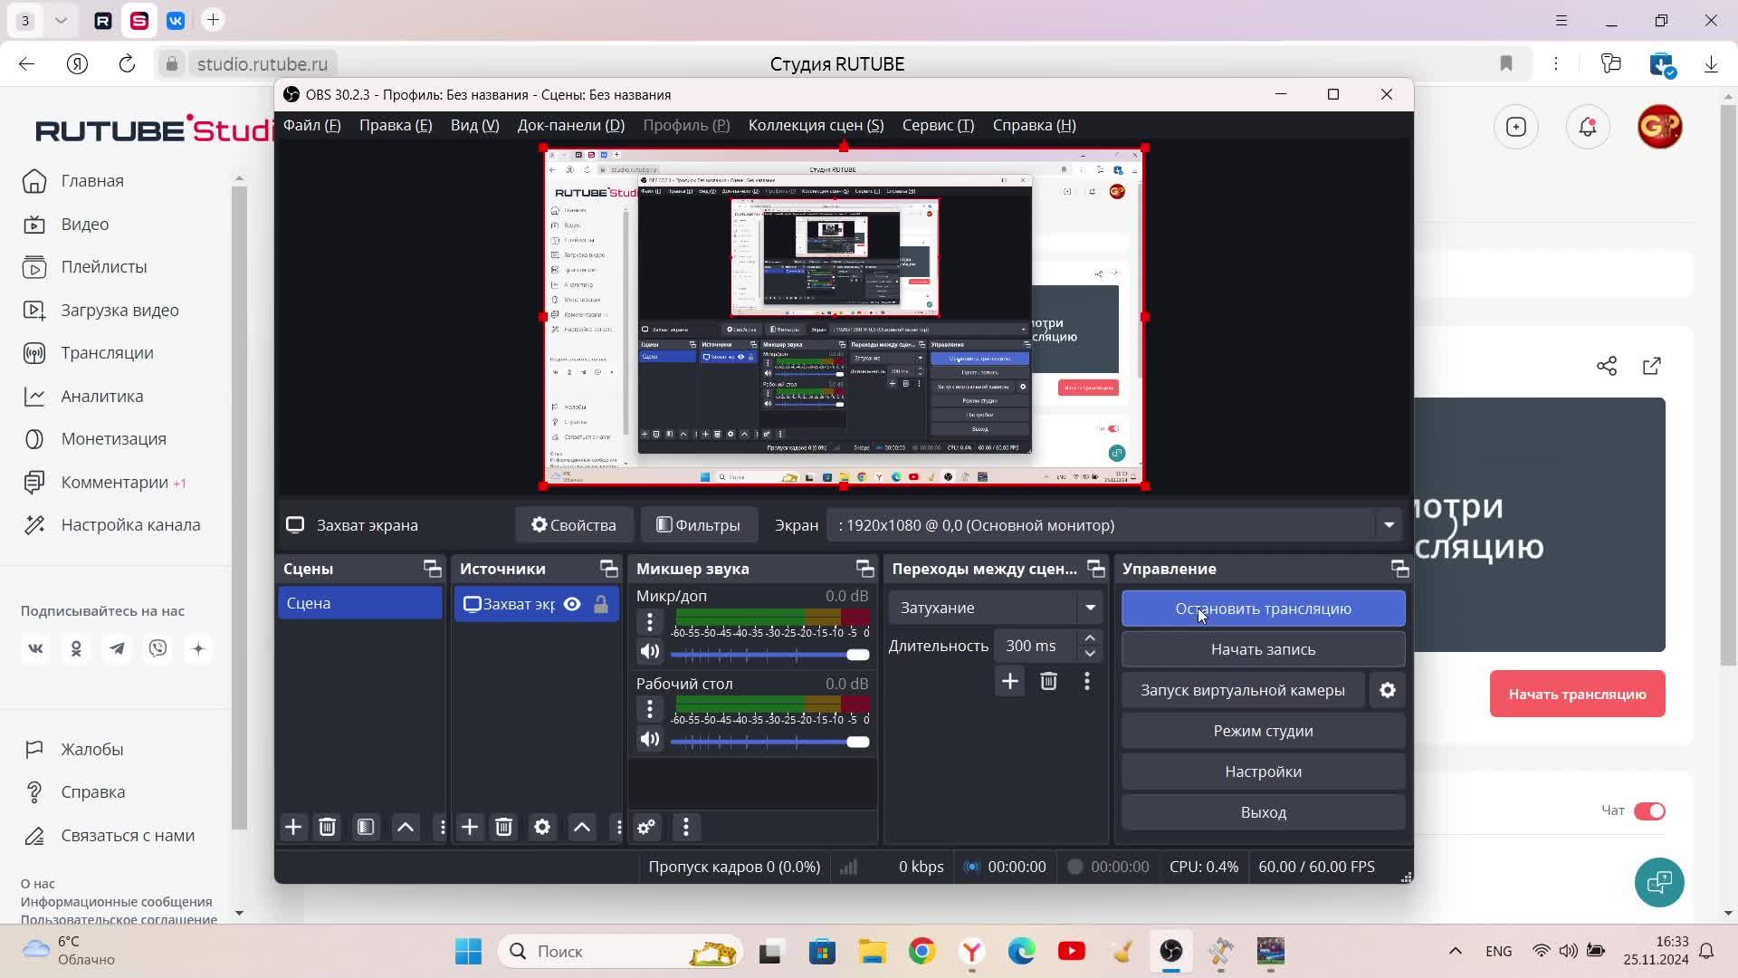The width and height of the screenshot is (1738, 978).
Task: Add a scene transition with plus icon
Action: coord(1010,681)
